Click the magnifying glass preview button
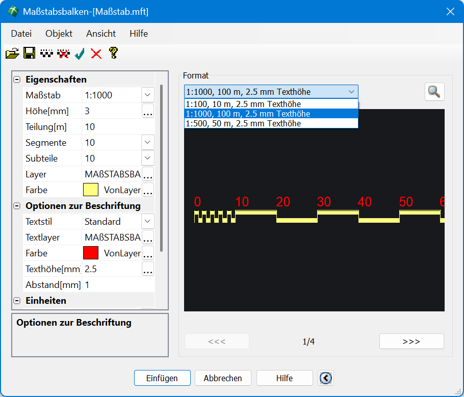This screenshot has height=397, width=464. (434, 92)
